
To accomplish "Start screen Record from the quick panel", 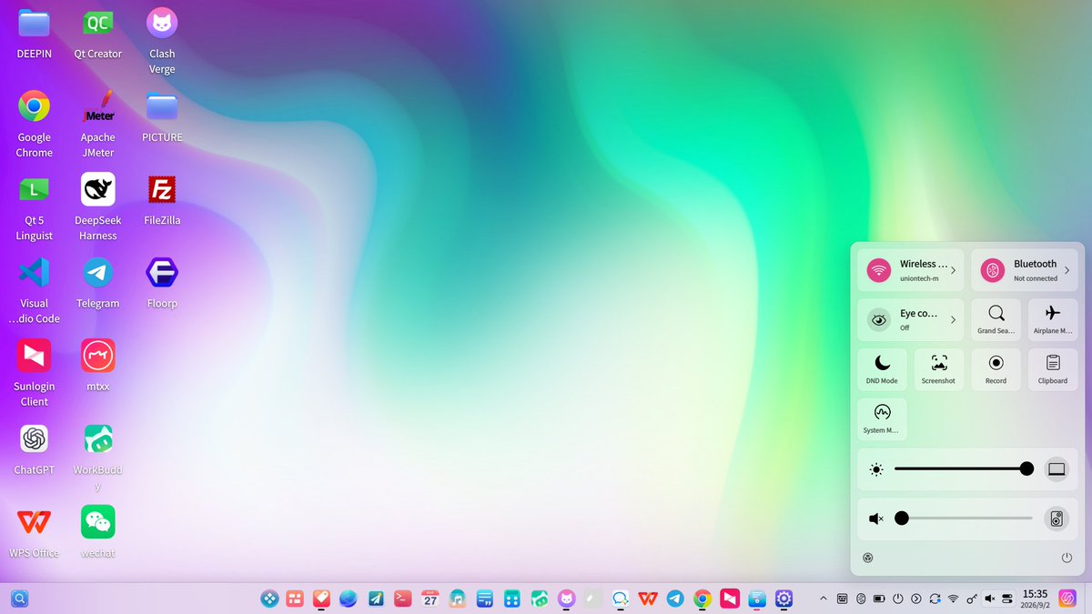I will [x=996, y=369].
